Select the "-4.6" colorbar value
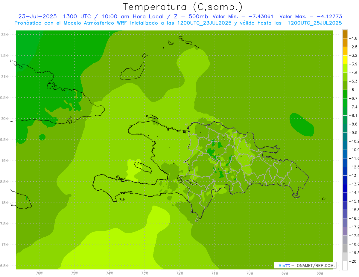 pyautogui.click(x=354, y=73)
